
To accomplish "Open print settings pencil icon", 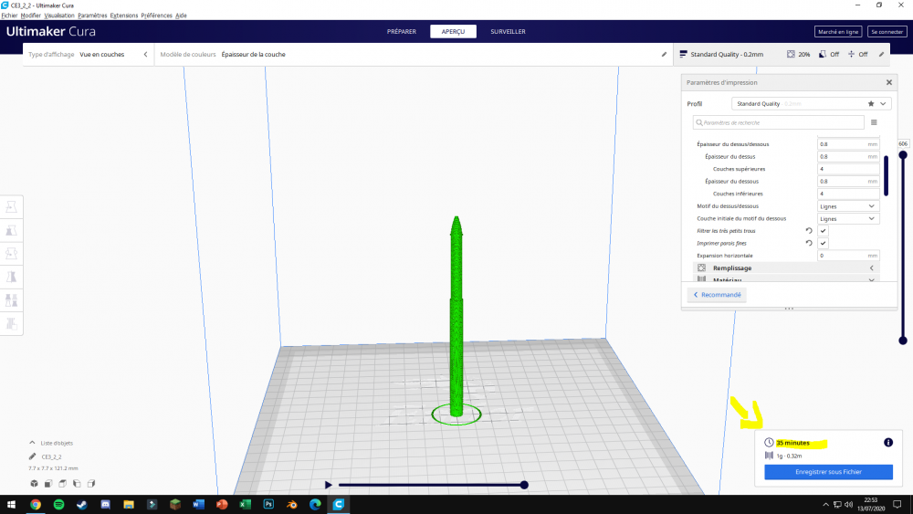I will tap(882, 54).
